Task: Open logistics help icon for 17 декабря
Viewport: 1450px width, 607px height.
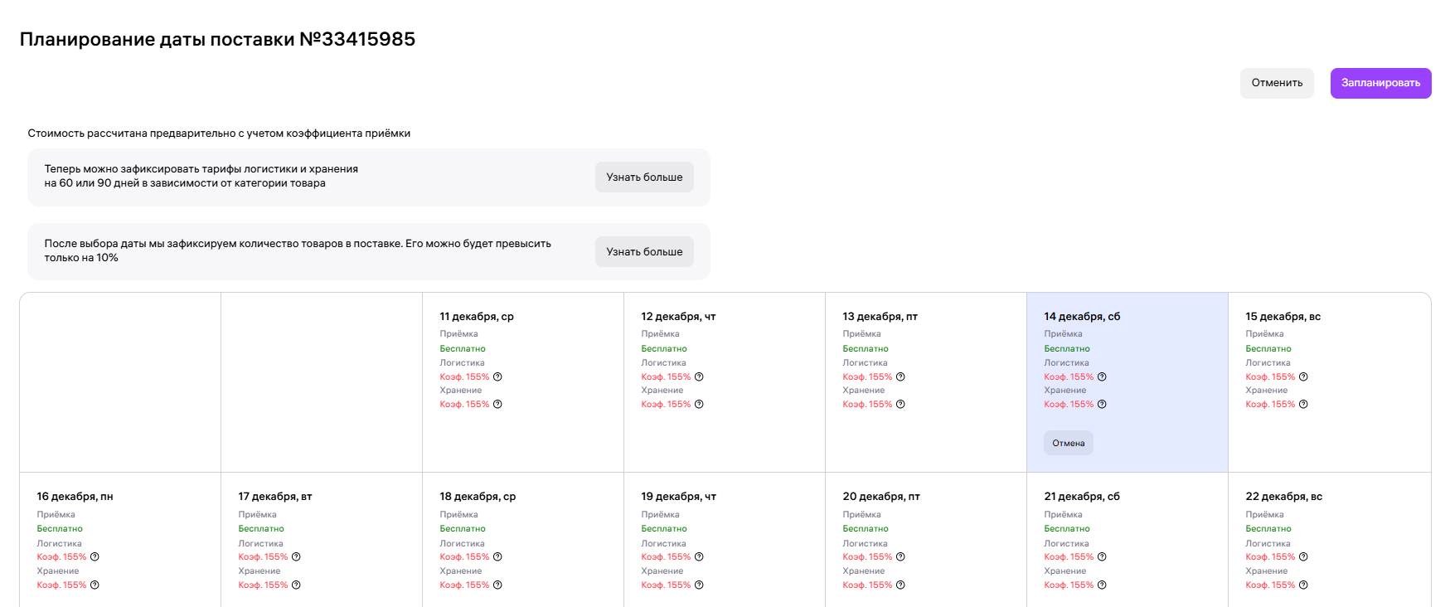Action: pyautogui.click(x=296, y=557)
